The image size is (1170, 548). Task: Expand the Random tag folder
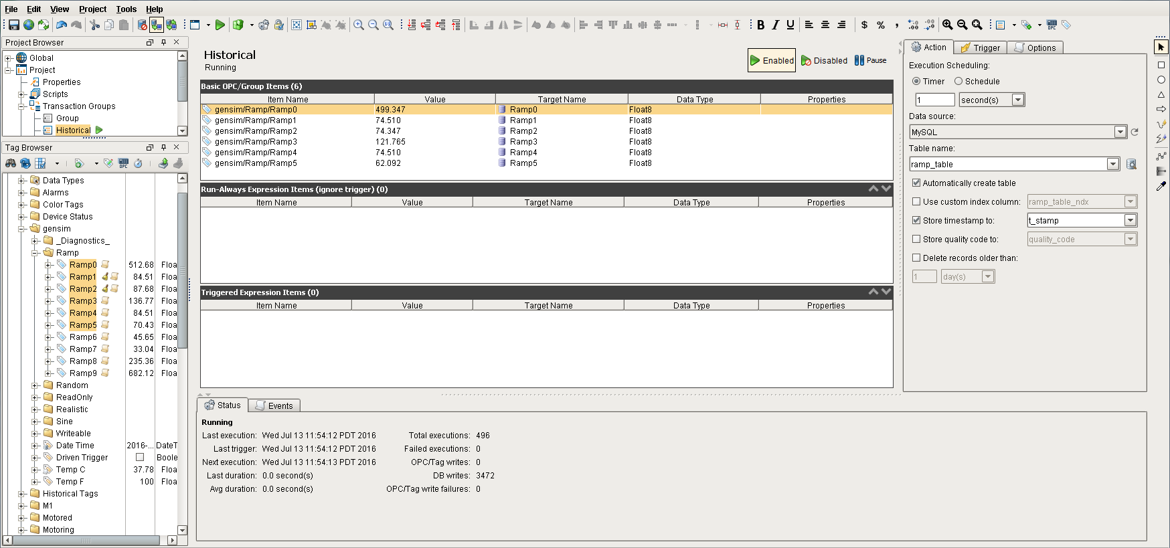point(35,385)
